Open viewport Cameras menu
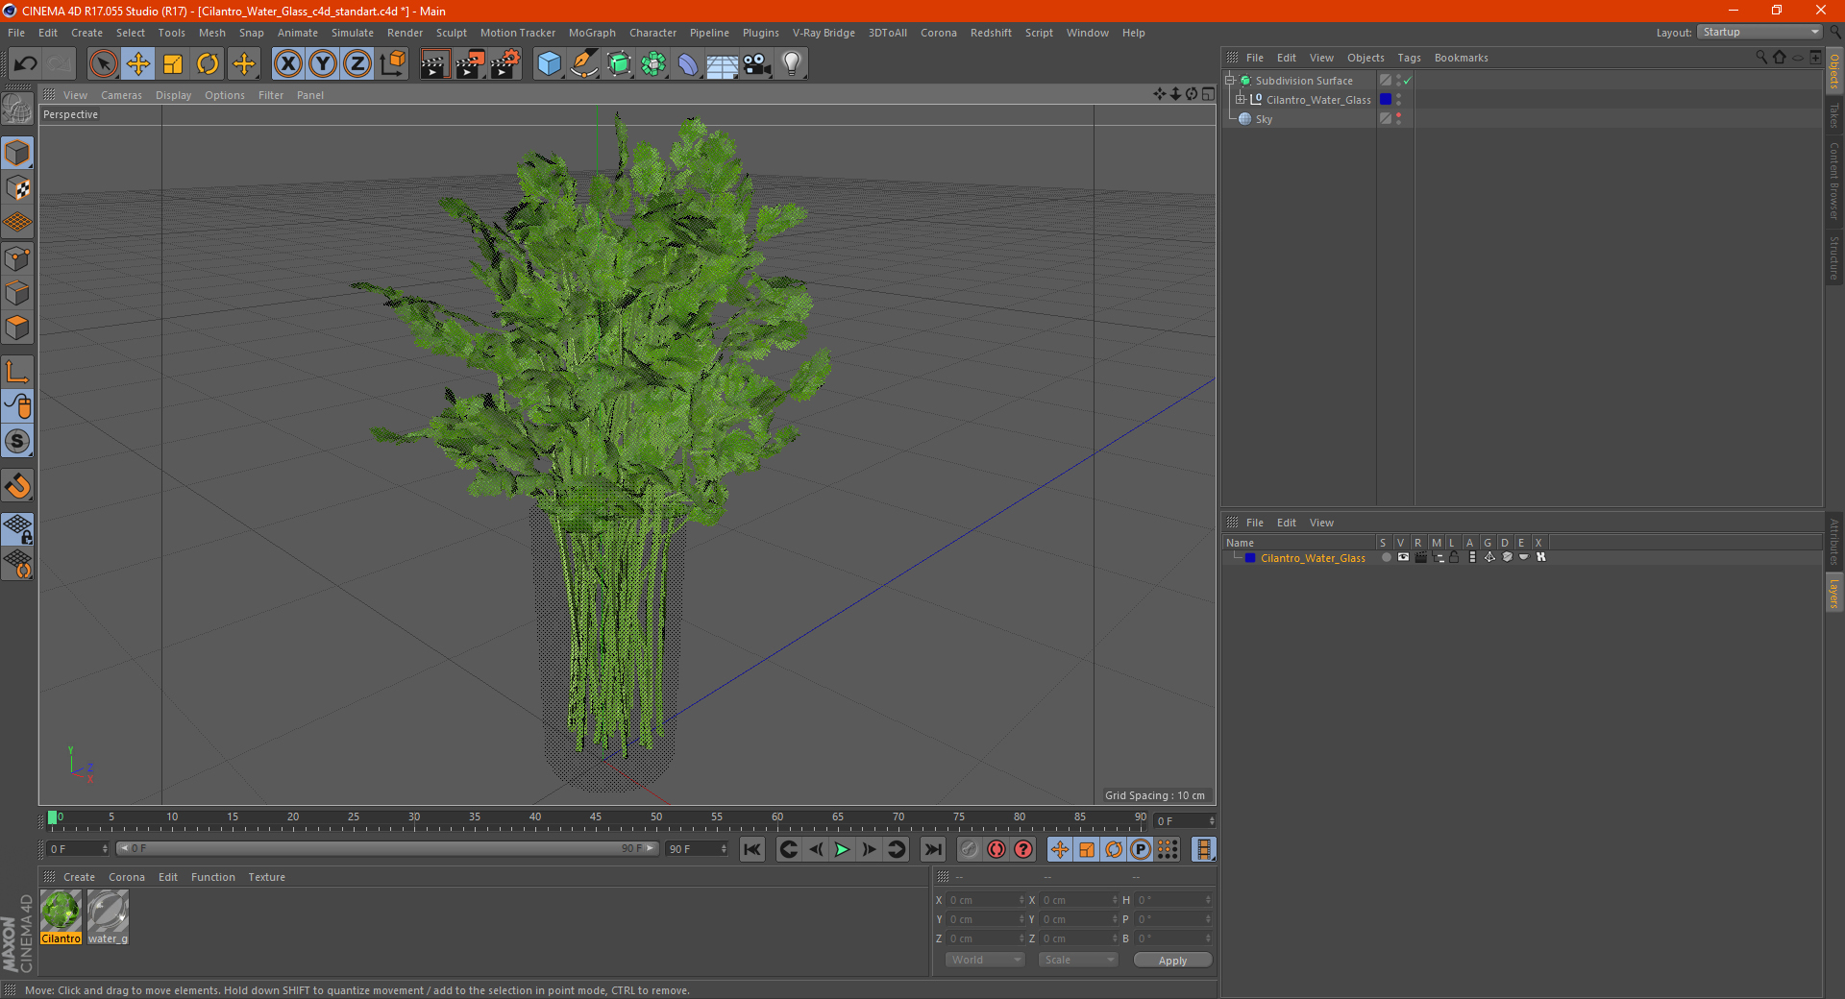Screen dimensions: 1845x999 pyautogui.click(x=121, y=95)
